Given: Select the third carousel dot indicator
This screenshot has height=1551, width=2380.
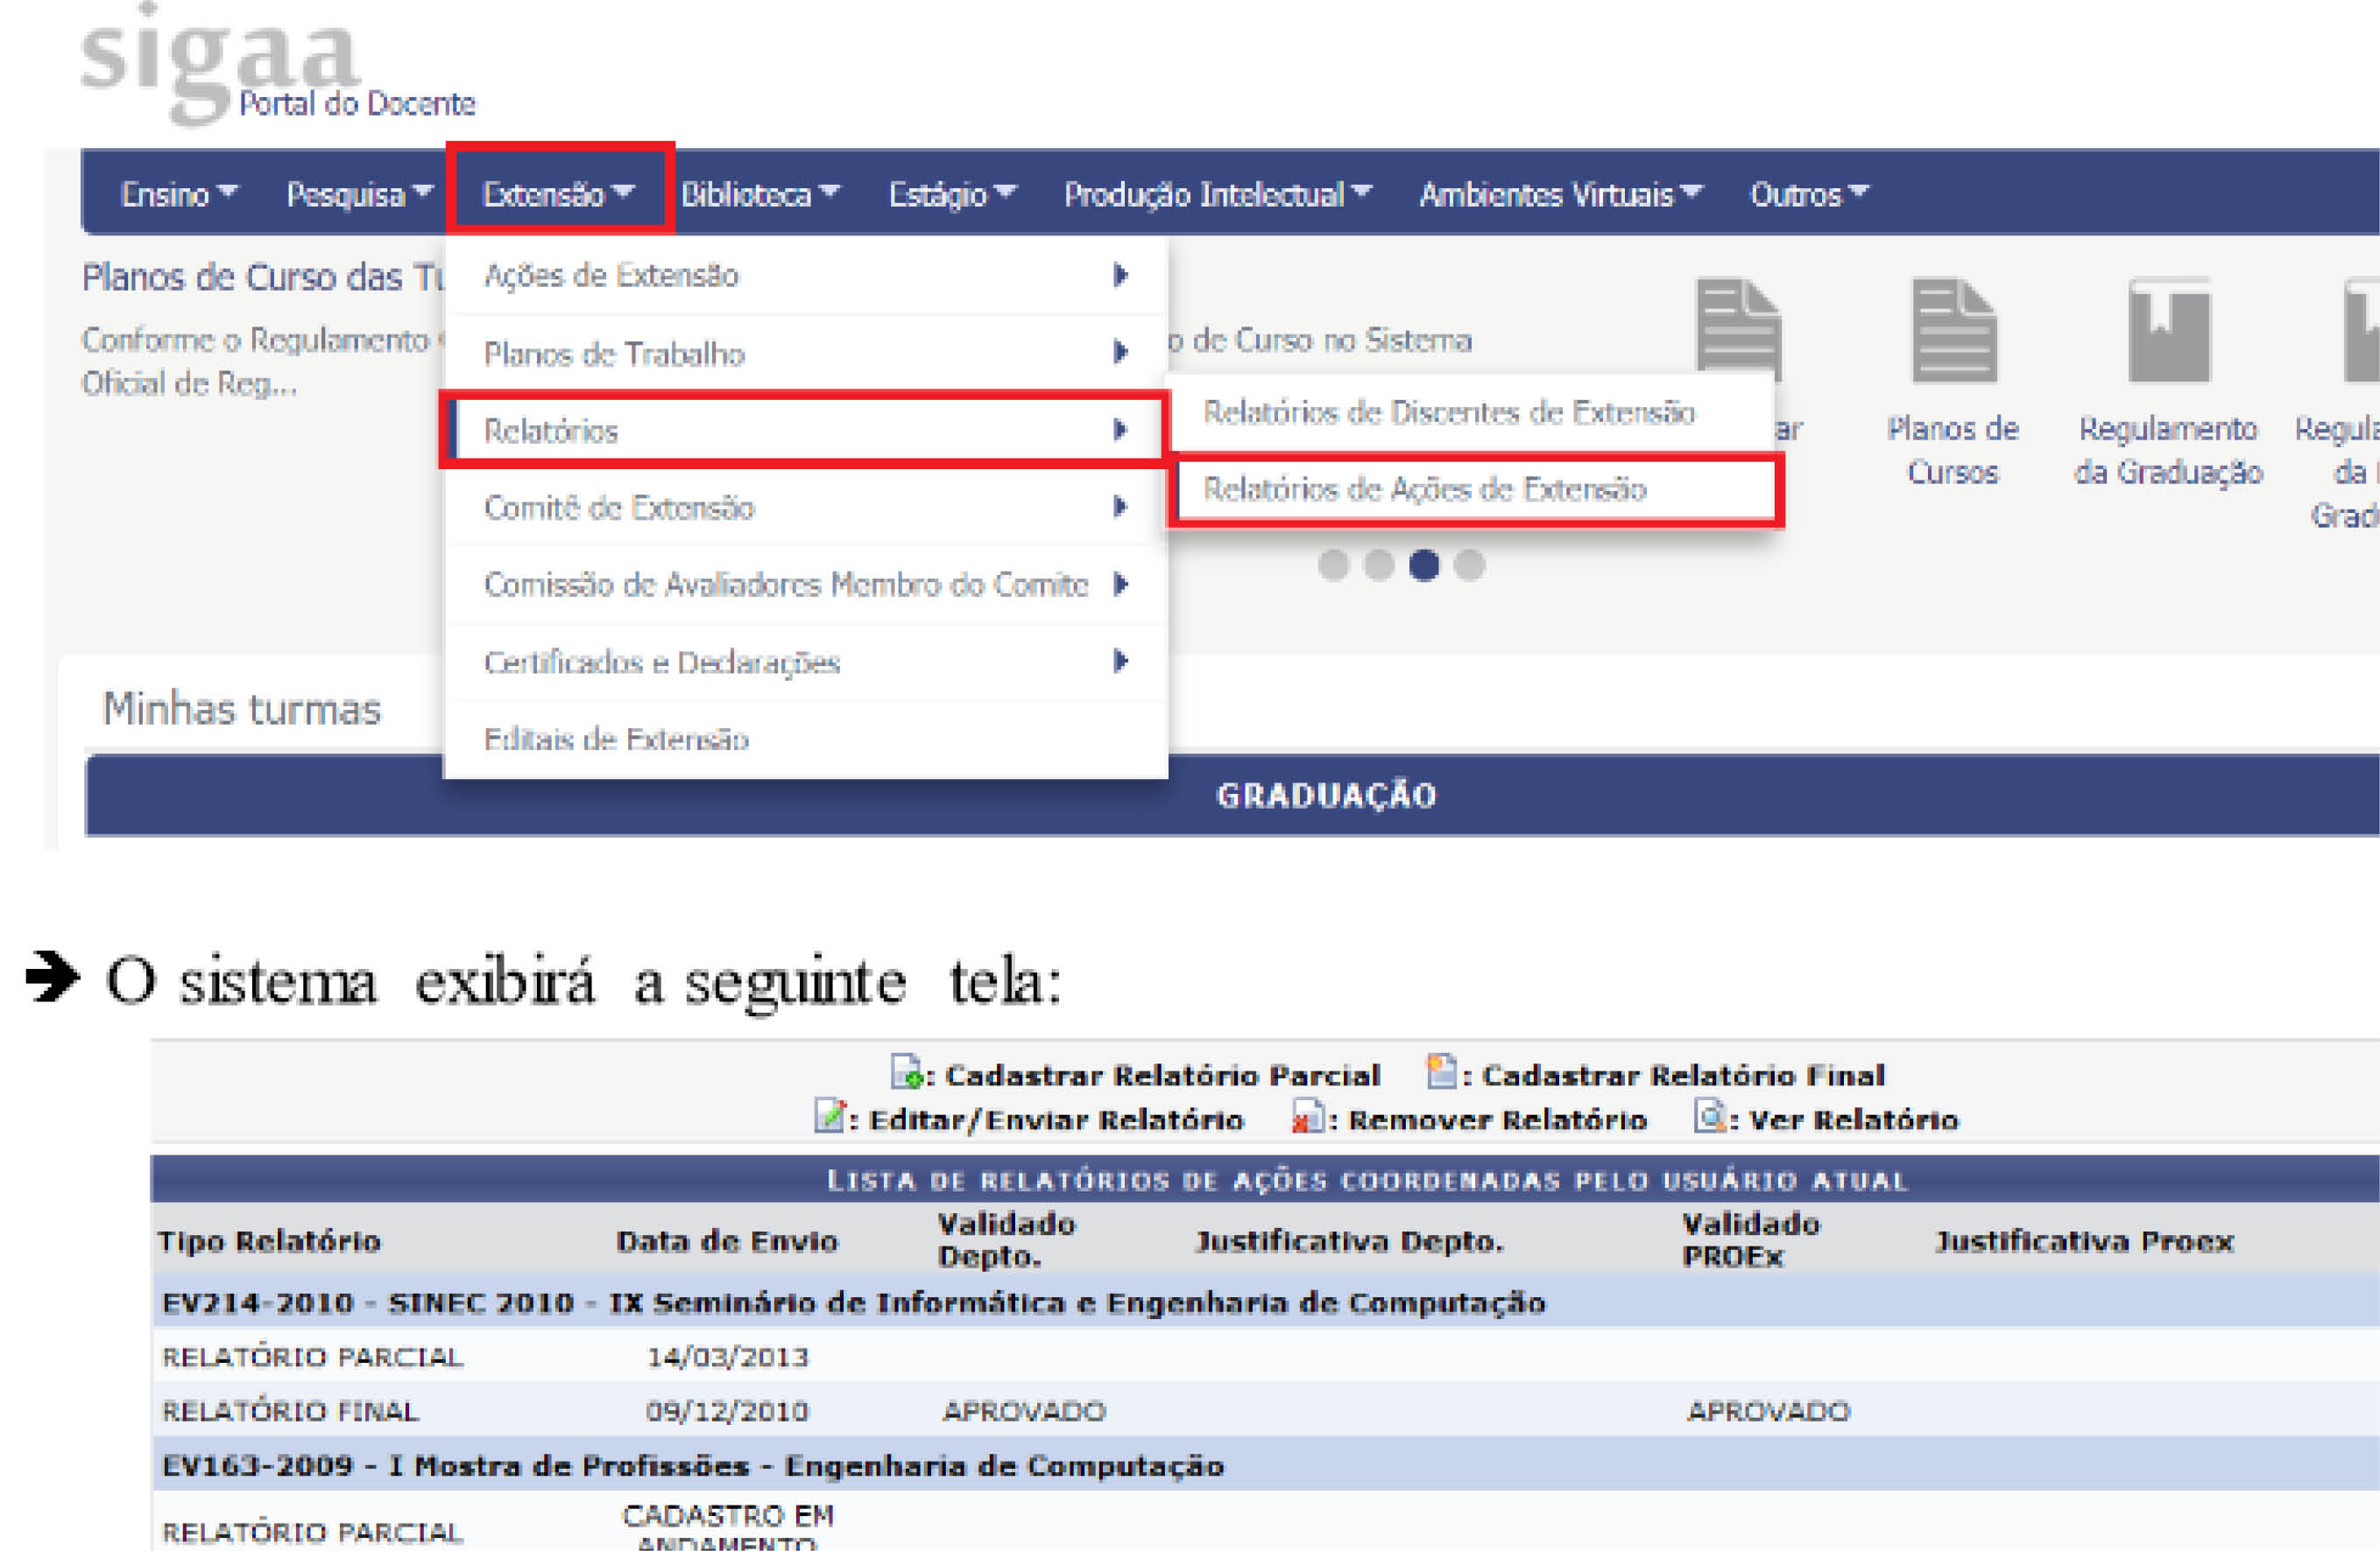Looking at the screenshot, I should click(x=1423, y=565).
